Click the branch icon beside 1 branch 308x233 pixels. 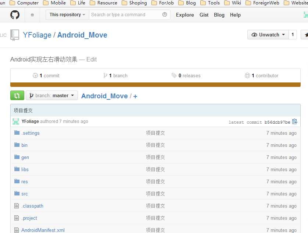coord(105,75)
